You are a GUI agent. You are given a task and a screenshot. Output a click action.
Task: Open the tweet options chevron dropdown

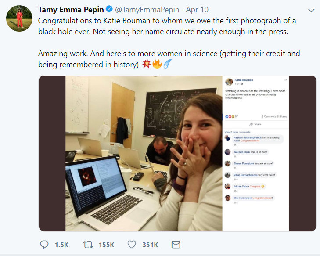[311, 10]
